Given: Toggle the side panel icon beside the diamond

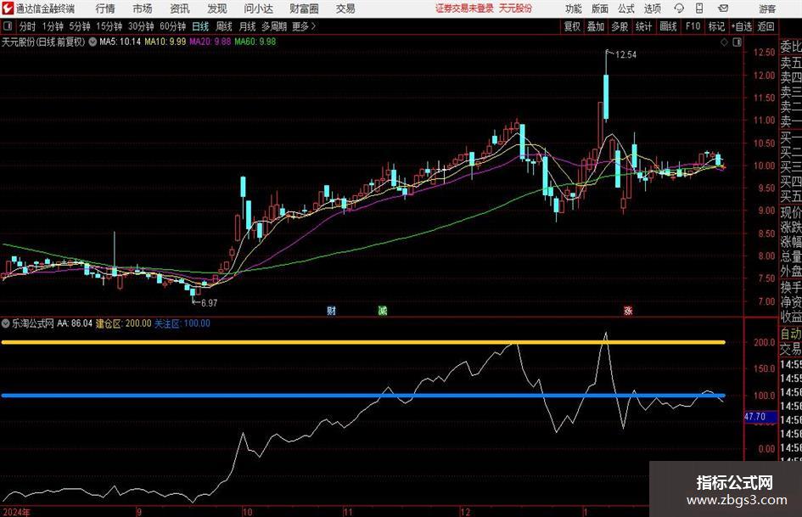Looking at the screenshot, I should coord(737,42).
